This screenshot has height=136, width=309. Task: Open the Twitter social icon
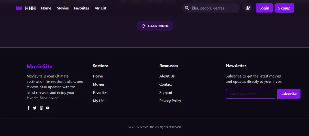tap(35, 108)
